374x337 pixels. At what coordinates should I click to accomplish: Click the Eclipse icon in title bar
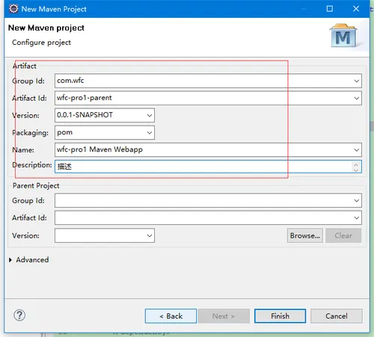click(13, 9)
